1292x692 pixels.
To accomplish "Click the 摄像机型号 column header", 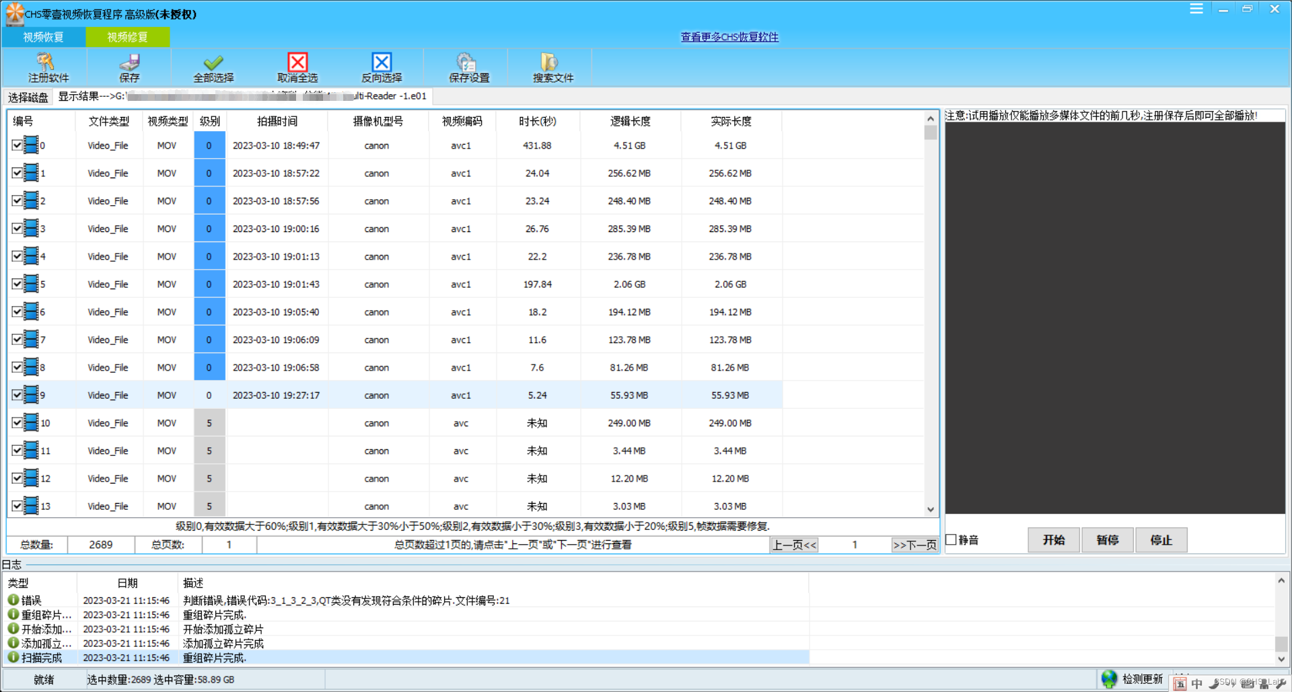I will tap(378, 121).
